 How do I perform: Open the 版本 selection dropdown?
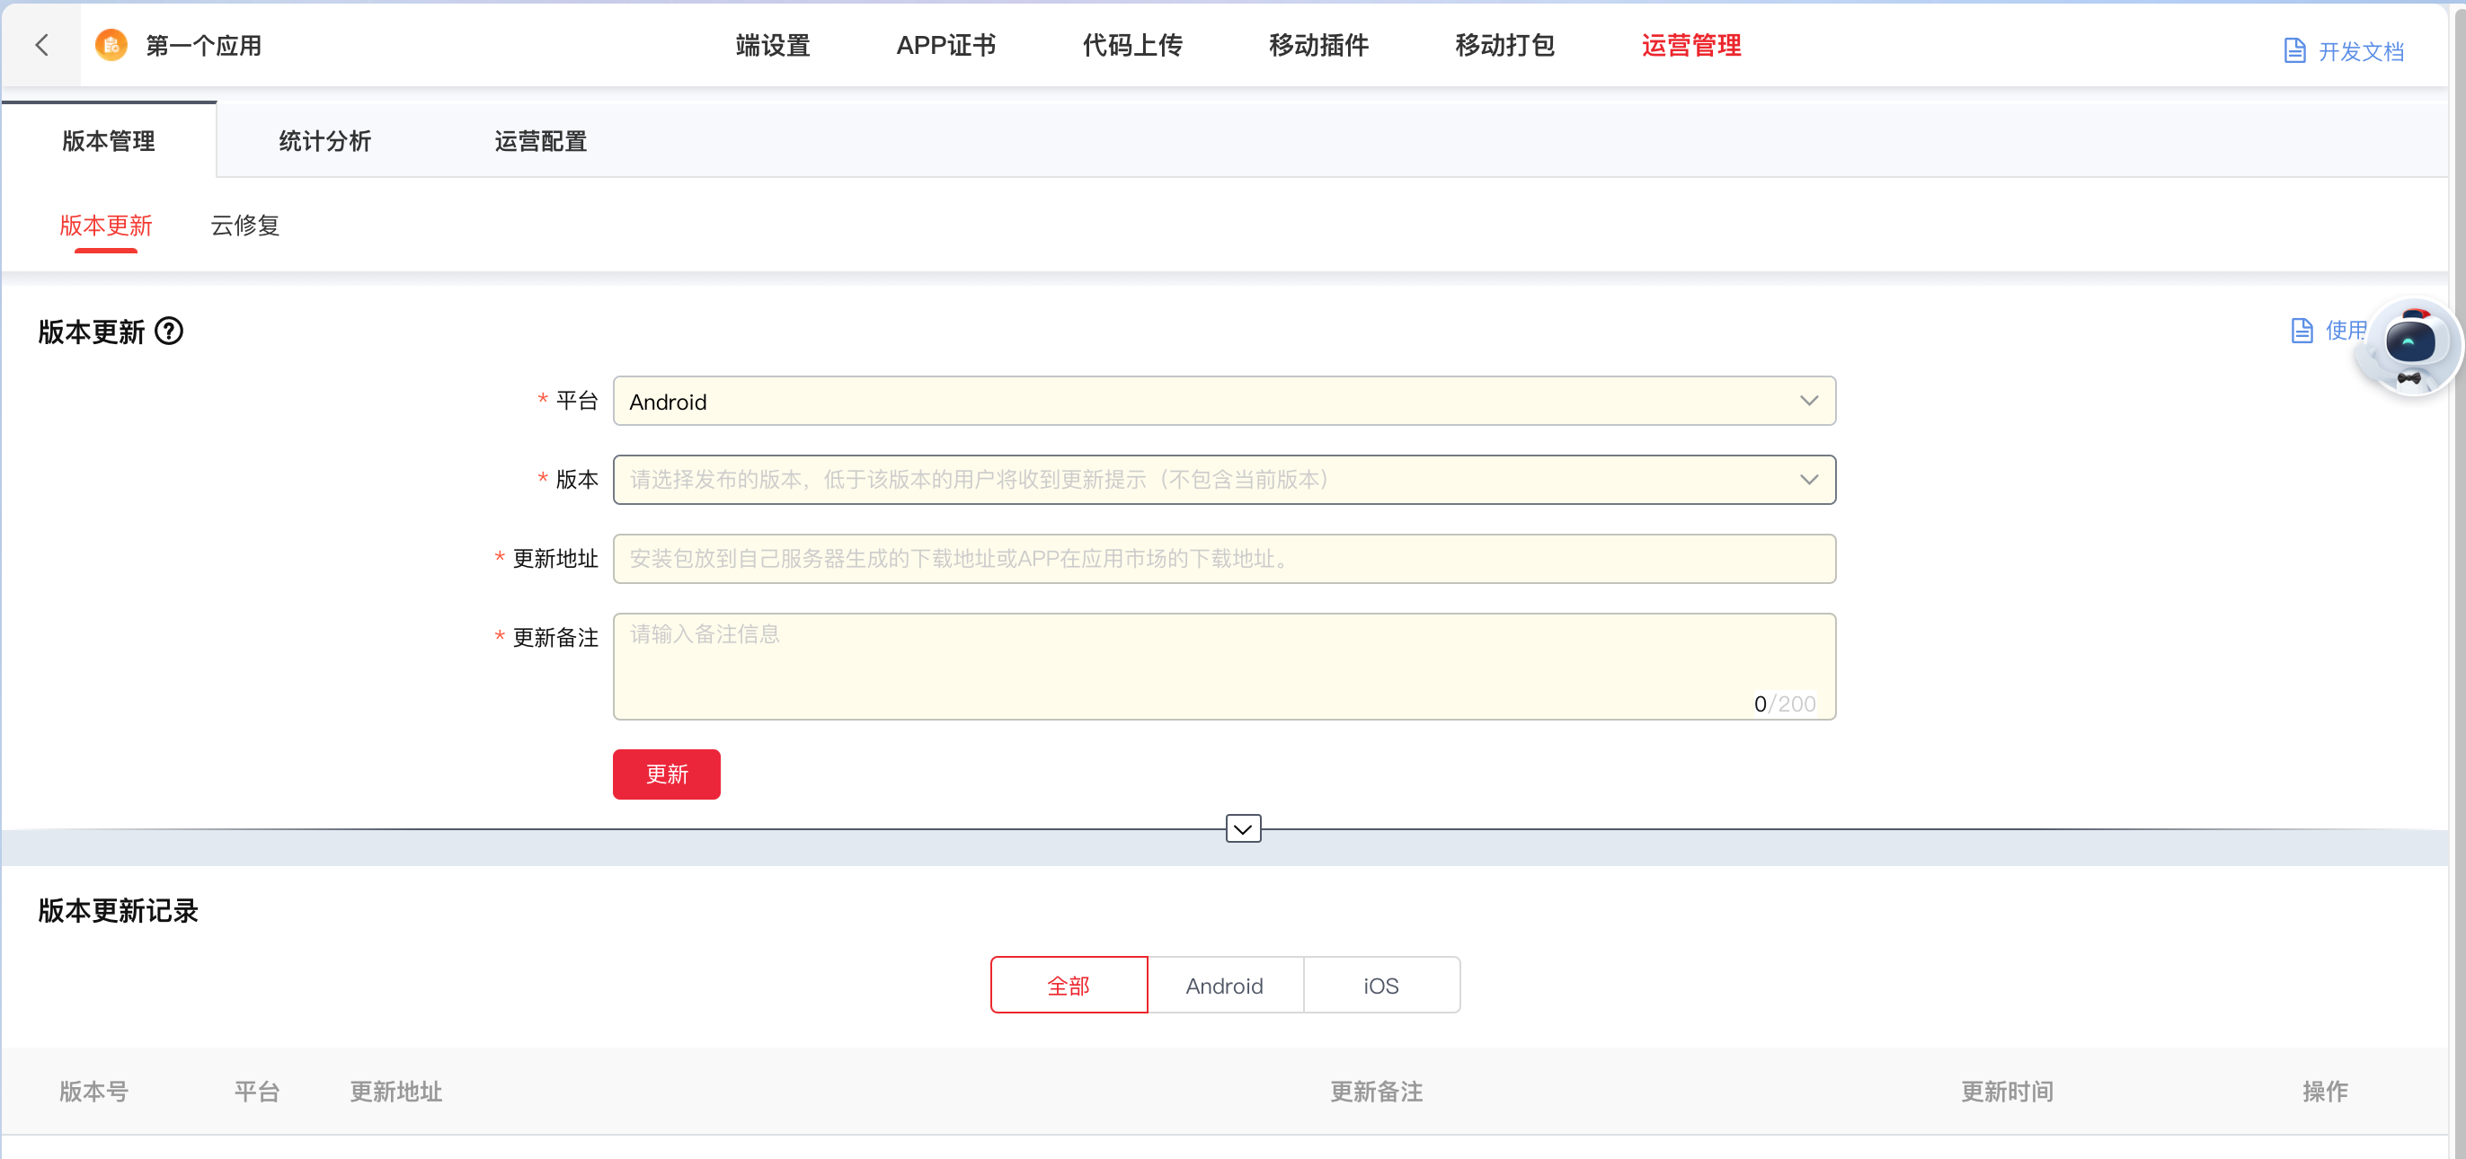click(x=1223, y=480)
